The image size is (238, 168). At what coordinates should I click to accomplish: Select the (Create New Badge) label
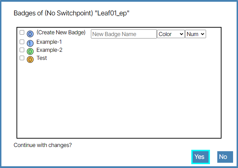(61, 33)
